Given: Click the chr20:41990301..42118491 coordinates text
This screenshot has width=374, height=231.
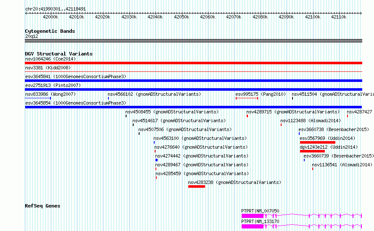Looking at the screenshot, I should point(55,9).
